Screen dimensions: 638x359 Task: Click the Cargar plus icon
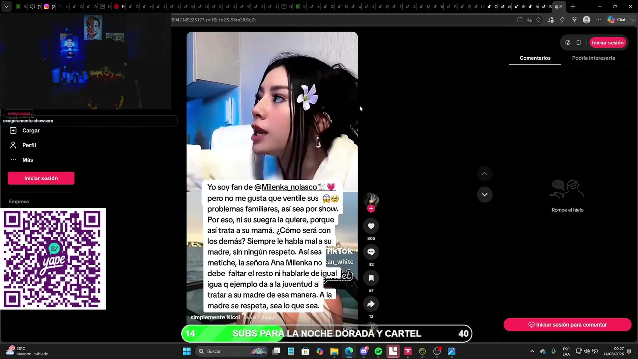pos(13,131)
